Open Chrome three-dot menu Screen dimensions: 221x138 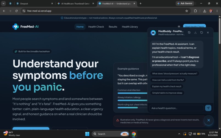(x=217, y=11)
